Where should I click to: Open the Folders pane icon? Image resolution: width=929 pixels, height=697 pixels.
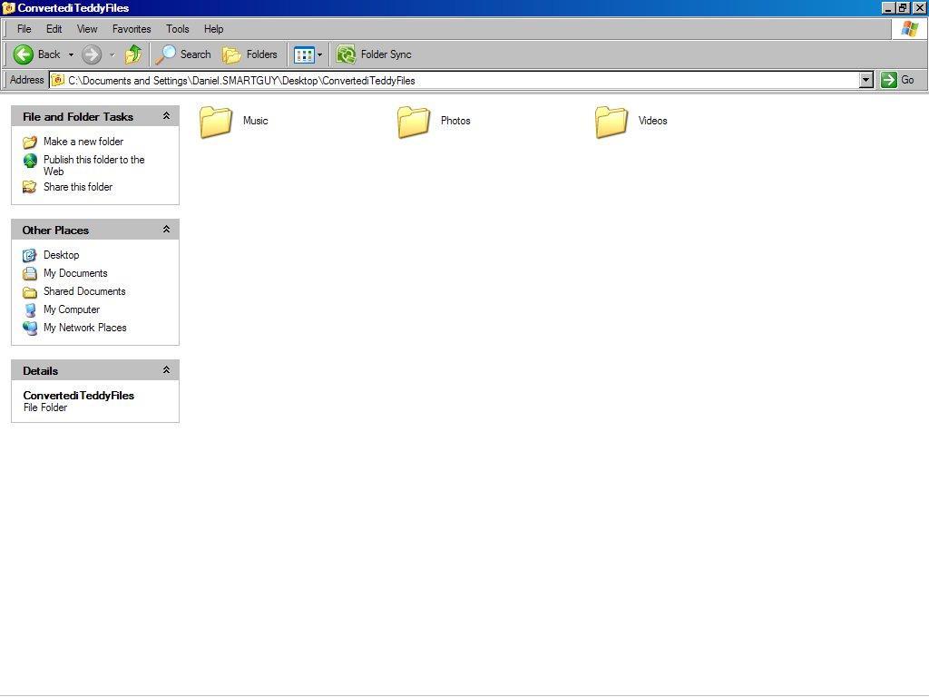pos(233,54)
